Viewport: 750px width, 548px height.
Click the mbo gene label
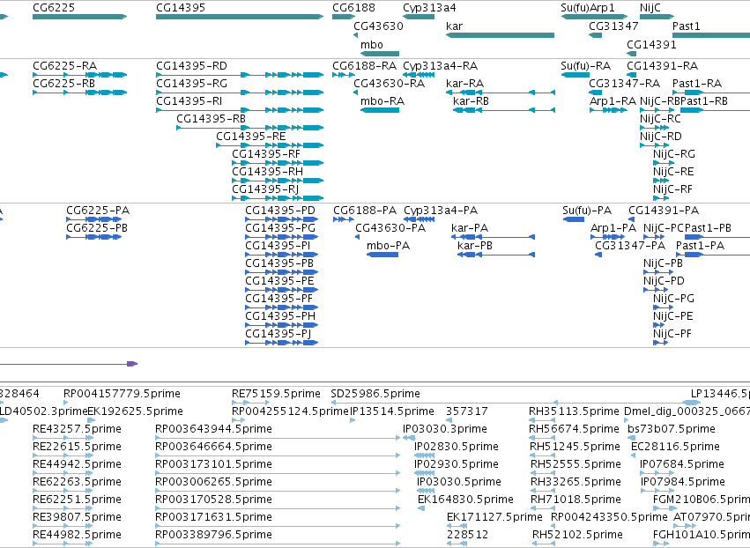[372, 45]
